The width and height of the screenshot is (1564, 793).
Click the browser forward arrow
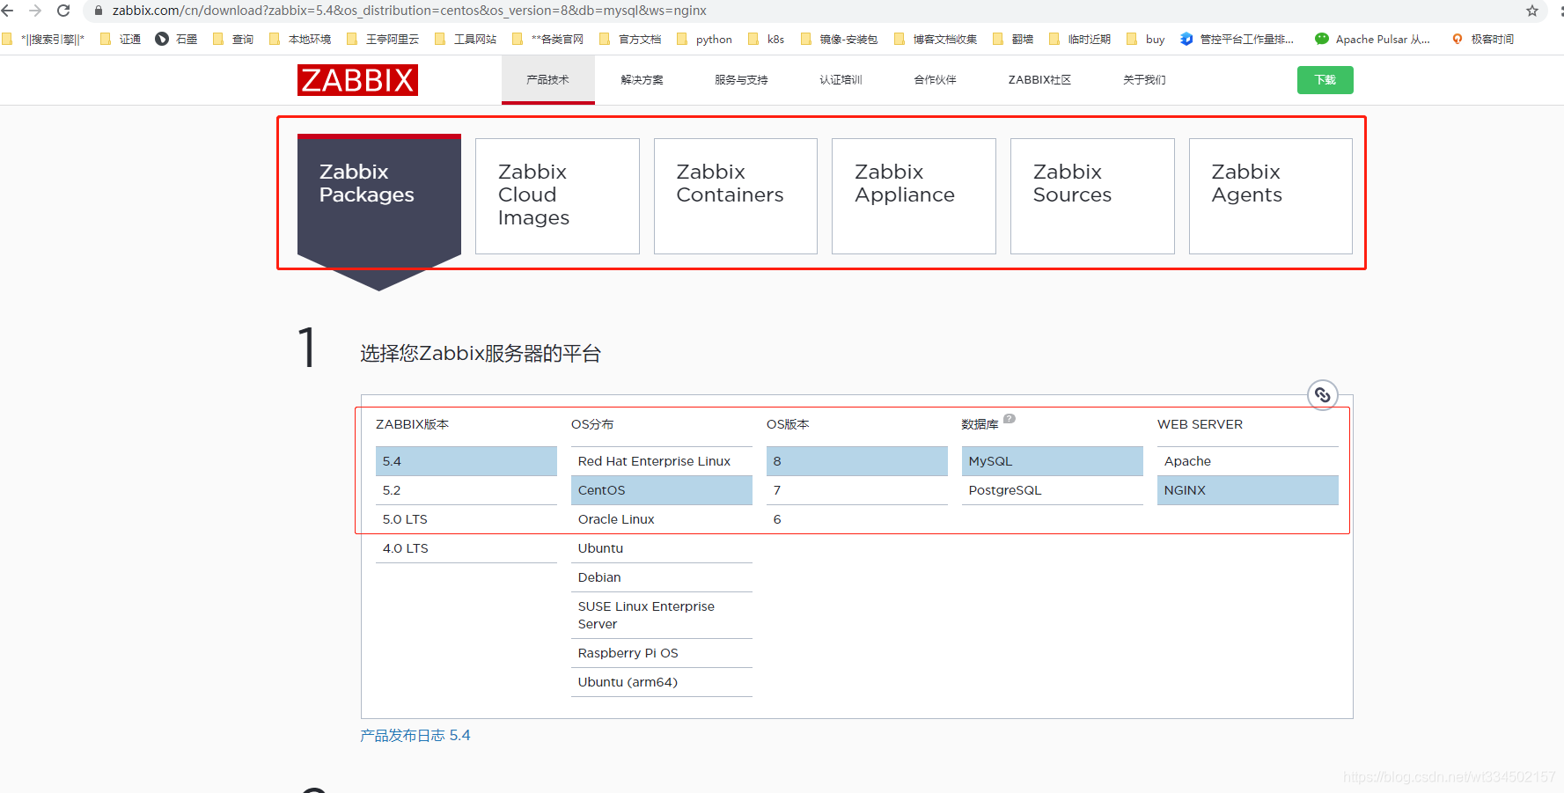(x=35, y=11)
